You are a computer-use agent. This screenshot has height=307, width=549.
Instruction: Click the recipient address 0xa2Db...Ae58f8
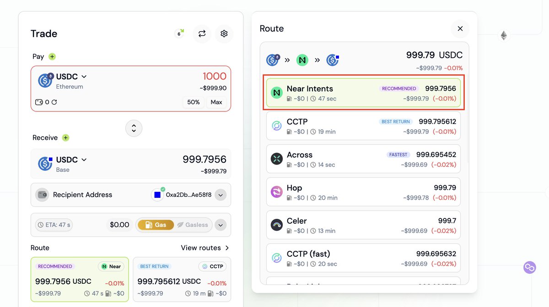click(188, 195)
